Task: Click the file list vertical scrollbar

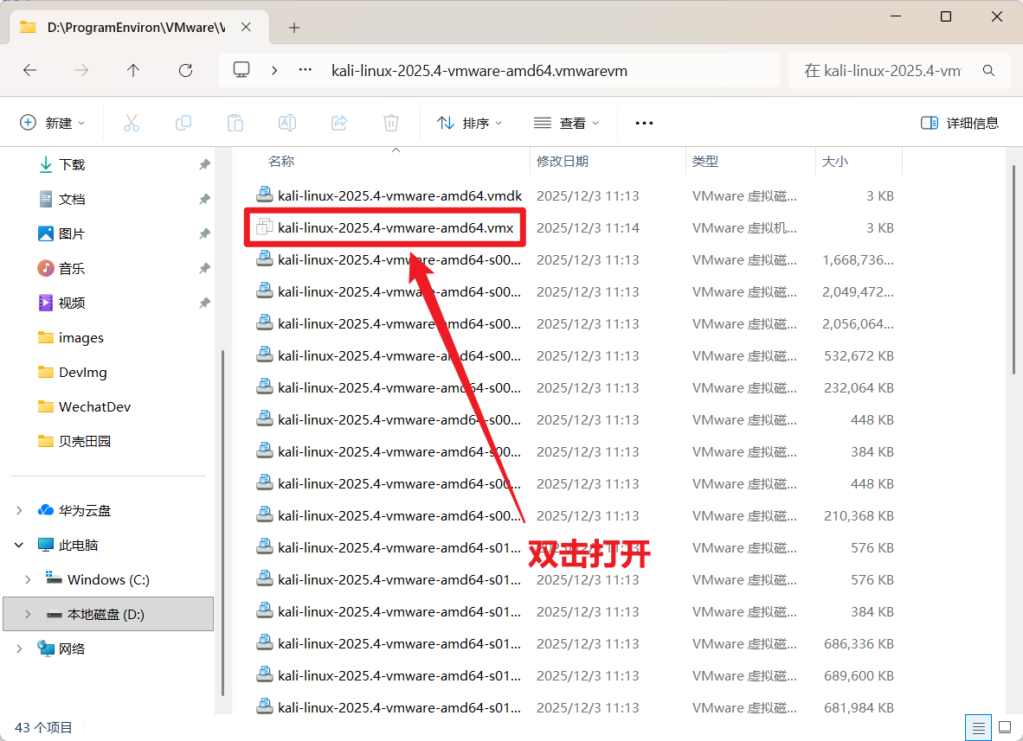Action: (x=1013, y=270)
